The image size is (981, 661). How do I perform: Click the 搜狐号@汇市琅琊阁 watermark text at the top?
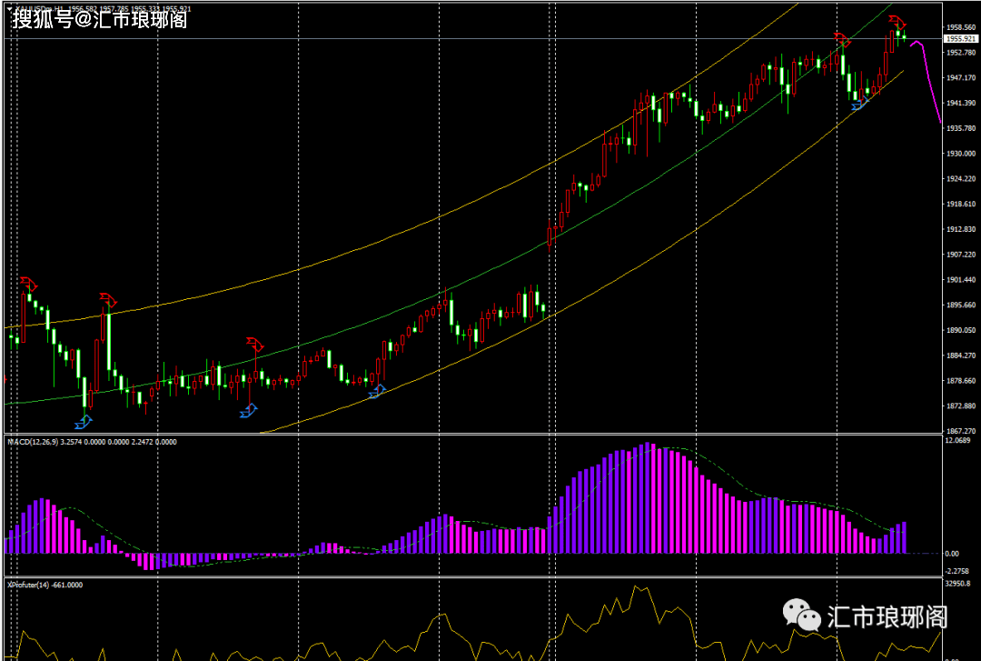point(99,19)
